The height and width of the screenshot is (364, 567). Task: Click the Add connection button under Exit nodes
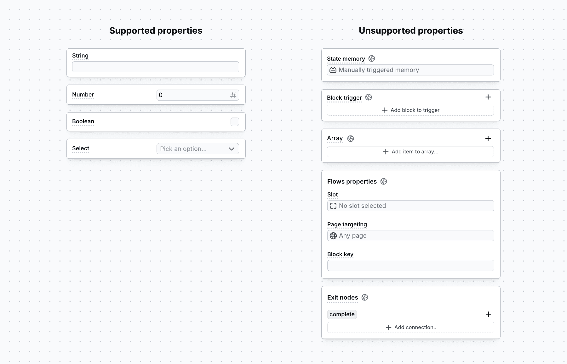point(410,327)
